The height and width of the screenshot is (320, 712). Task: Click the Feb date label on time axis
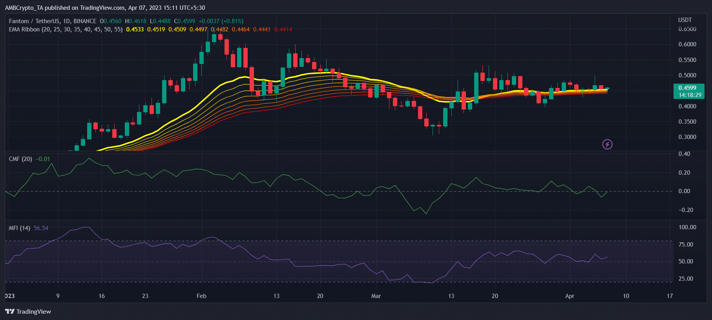201,296
